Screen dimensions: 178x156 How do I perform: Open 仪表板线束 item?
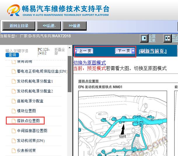(26, 150)
